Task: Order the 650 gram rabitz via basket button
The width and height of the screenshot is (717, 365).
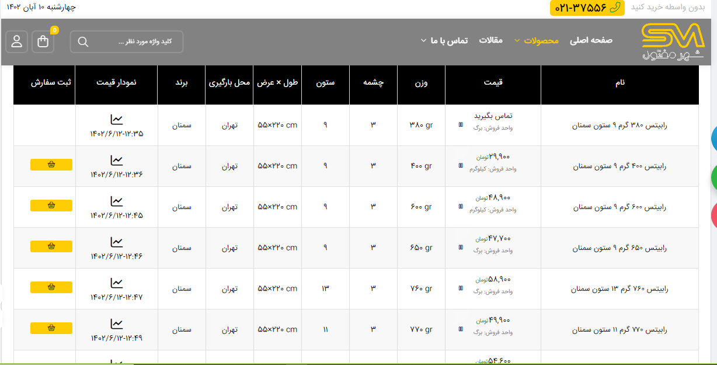Action: 51,246
